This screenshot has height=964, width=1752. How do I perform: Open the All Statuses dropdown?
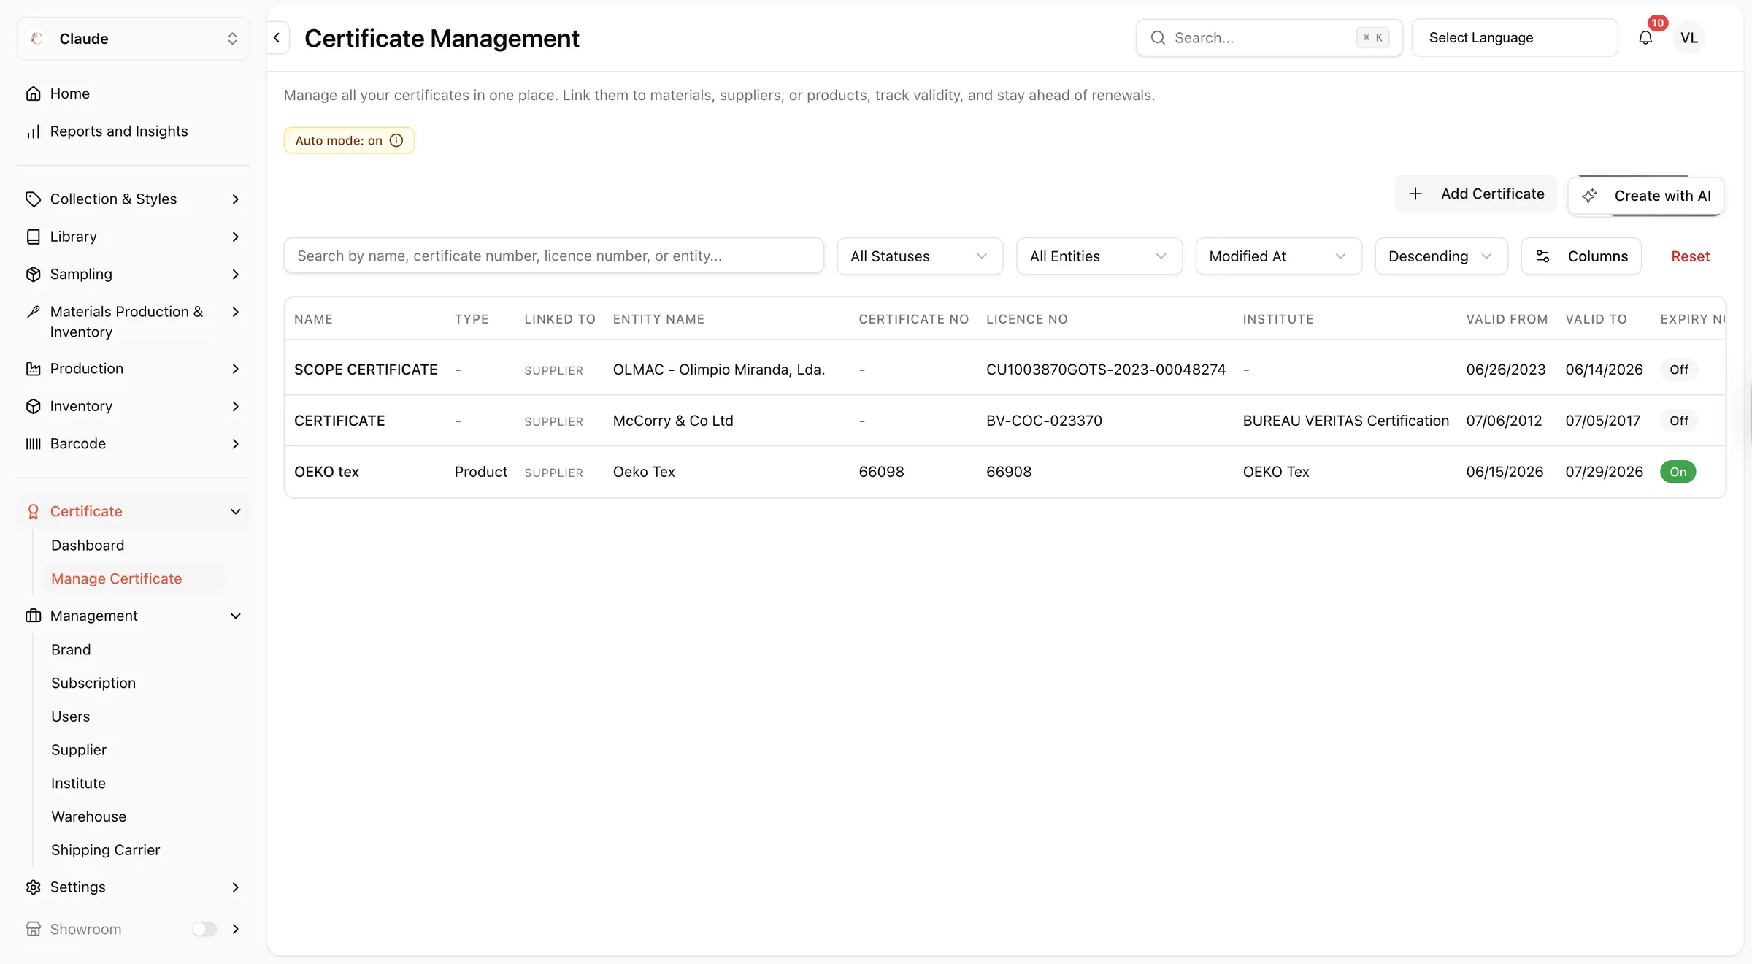(x=920, y=256)
